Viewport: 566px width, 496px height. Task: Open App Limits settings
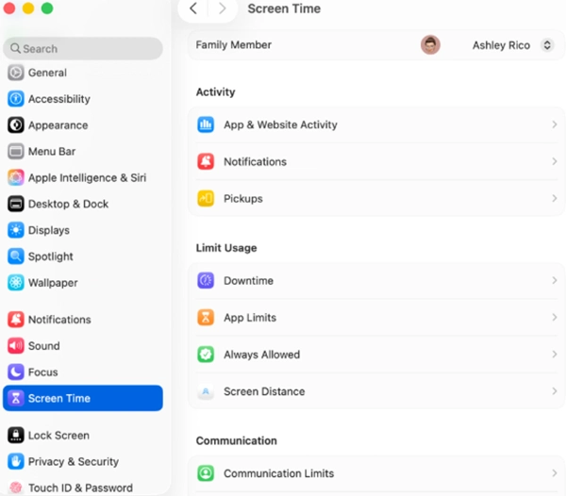point(376,318)
